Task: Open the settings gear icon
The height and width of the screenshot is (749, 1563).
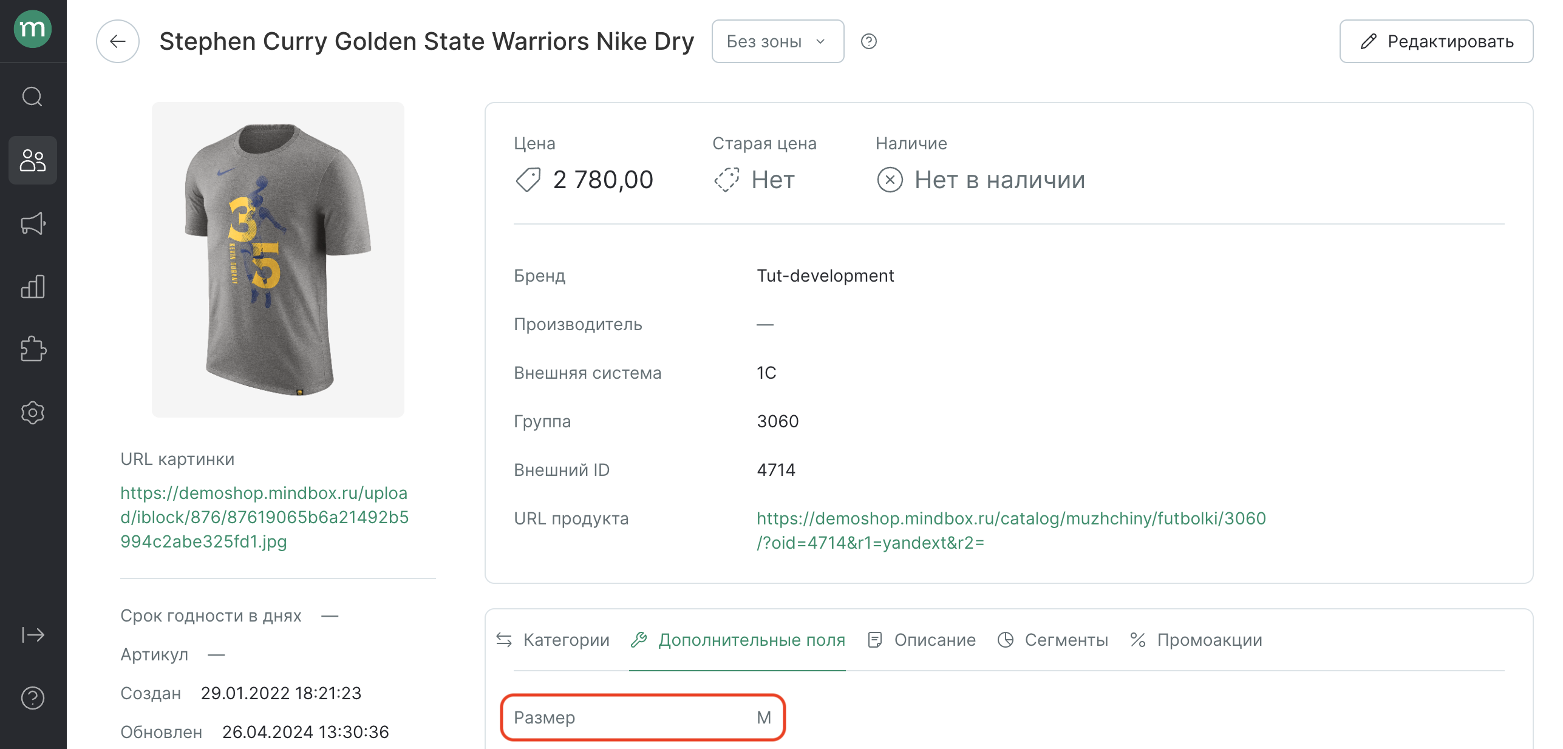Action: pos(33,413)
